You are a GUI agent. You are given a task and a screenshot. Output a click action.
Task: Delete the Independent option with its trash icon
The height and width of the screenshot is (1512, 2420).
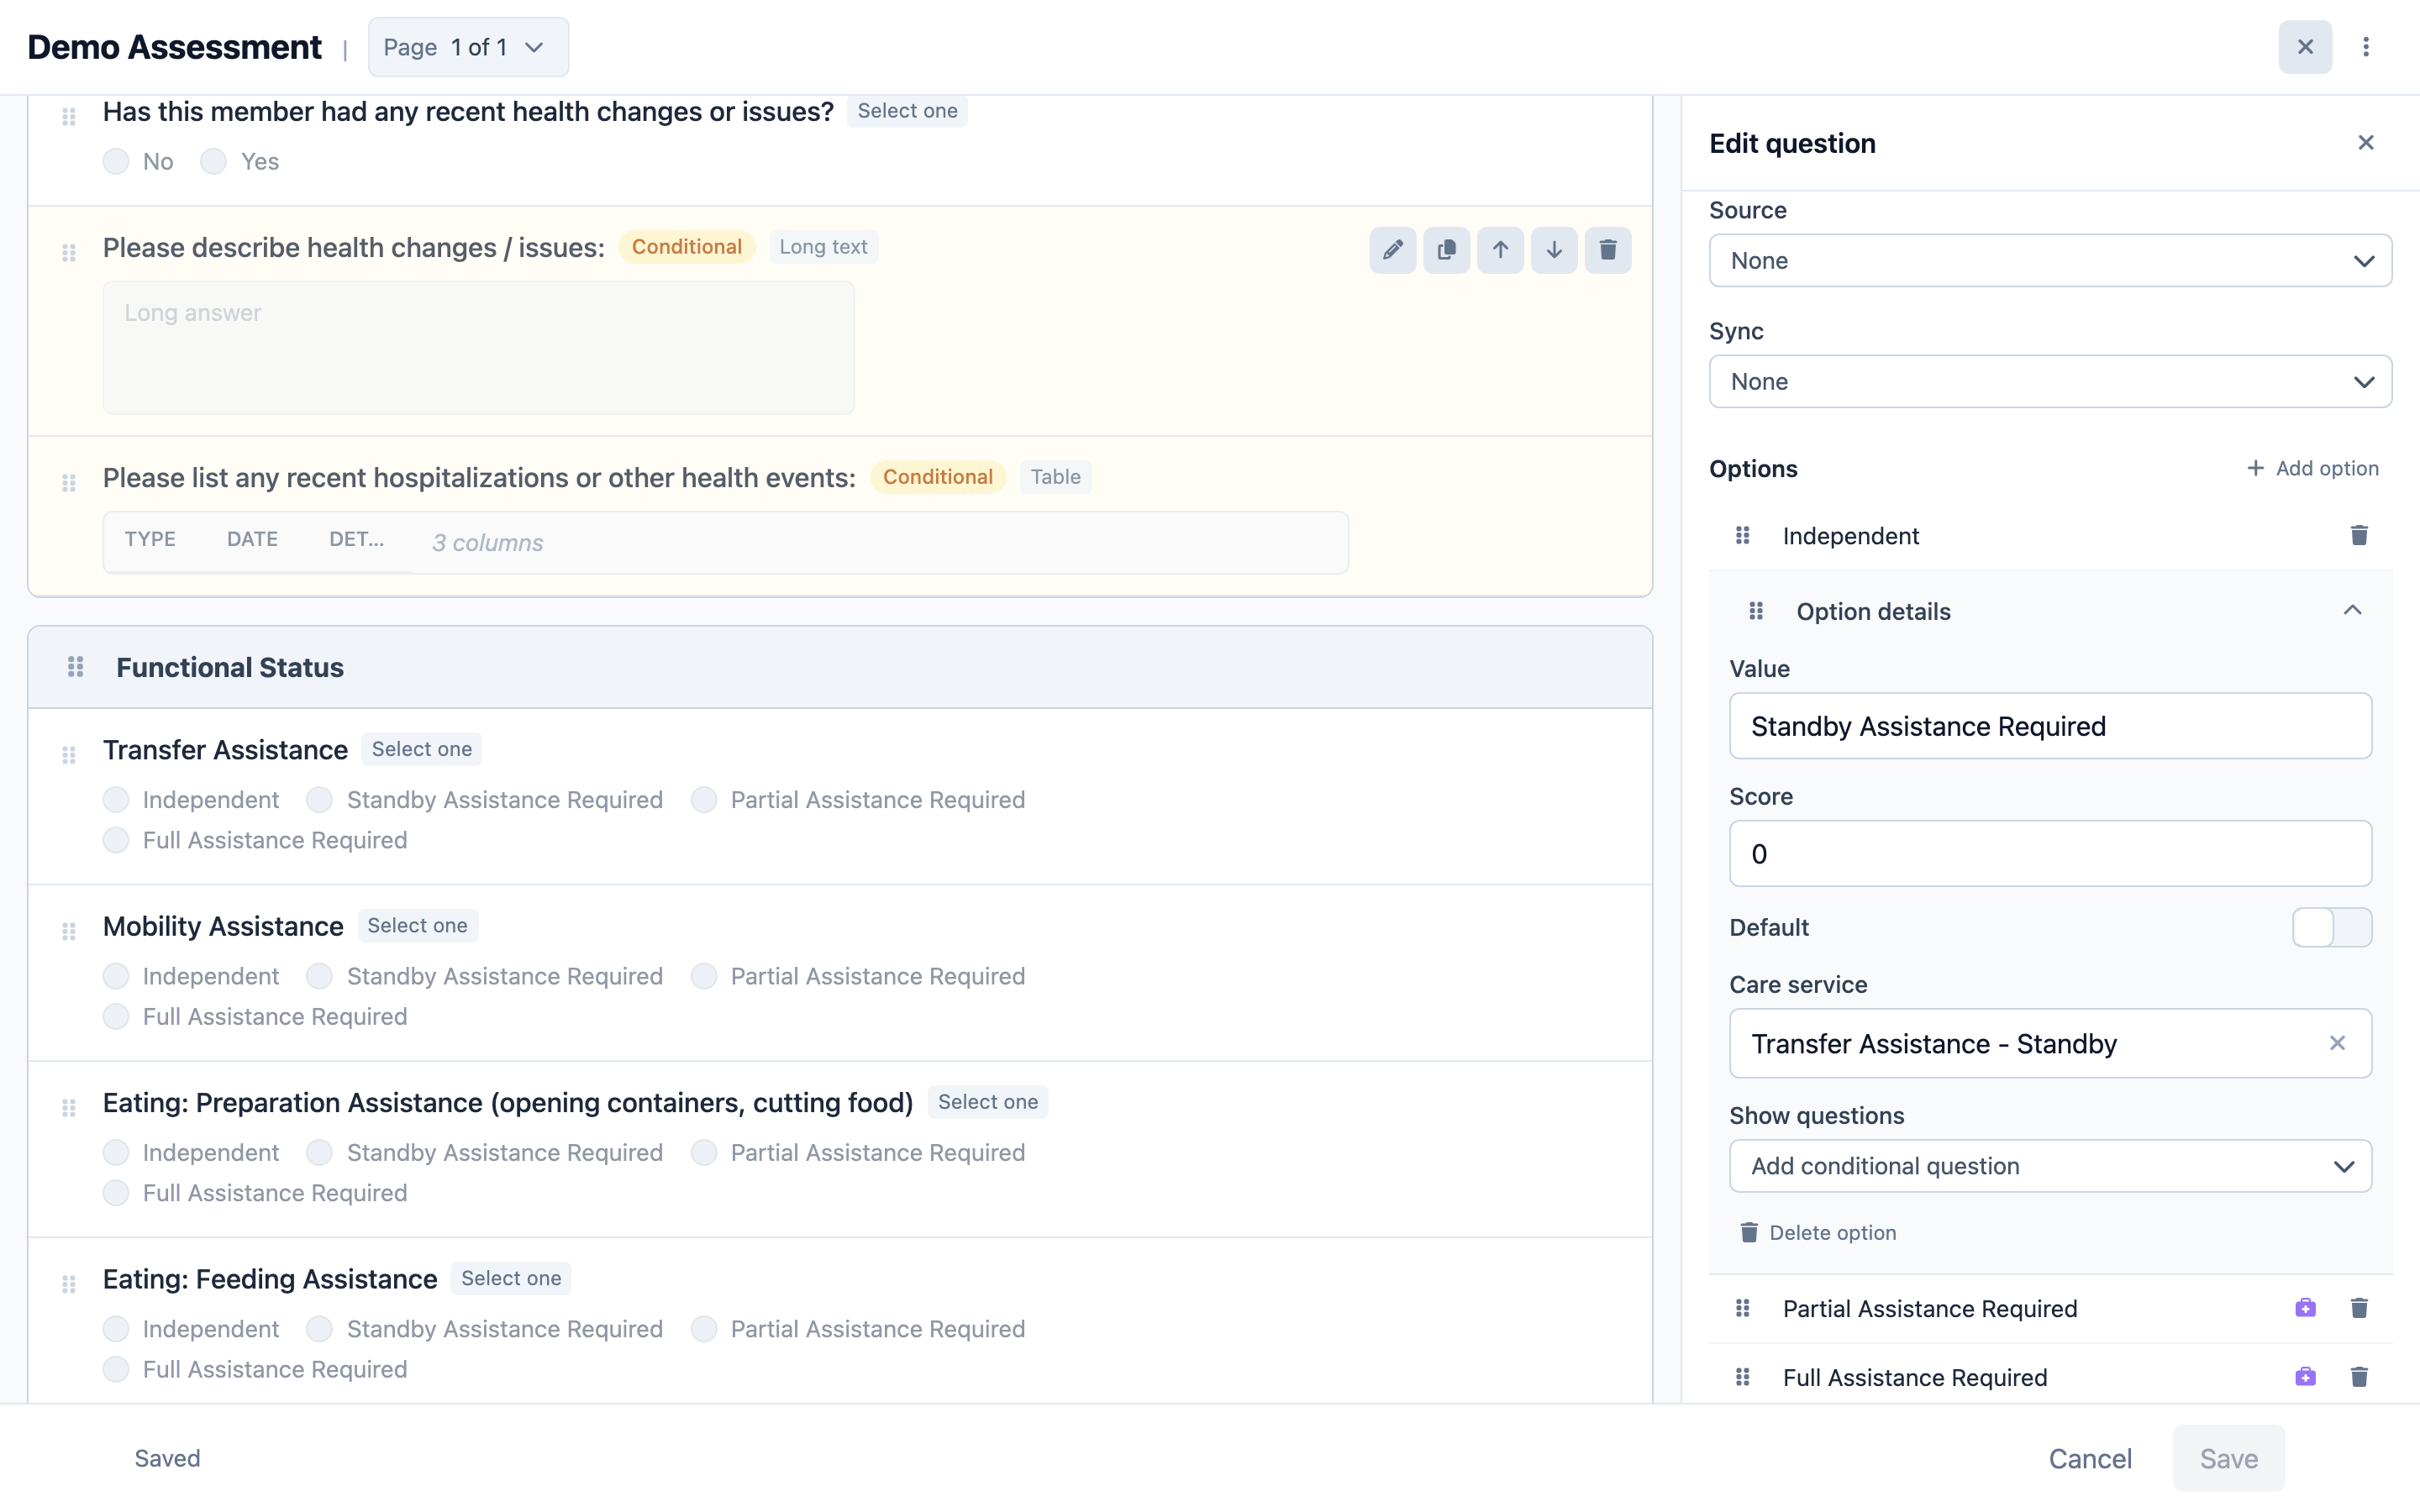pyautogui.click(x=2359, y=535)
